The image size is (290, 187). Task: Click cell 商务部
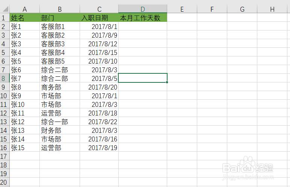[60, 87]
